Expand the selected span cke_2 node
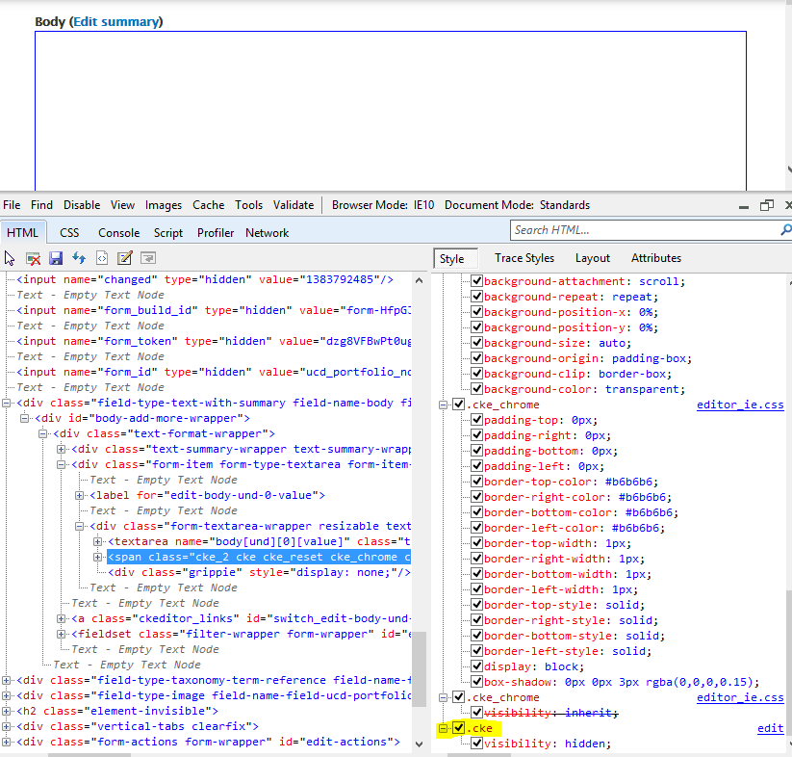This screenshot has width=792, height=757. (x=97, y=557)
